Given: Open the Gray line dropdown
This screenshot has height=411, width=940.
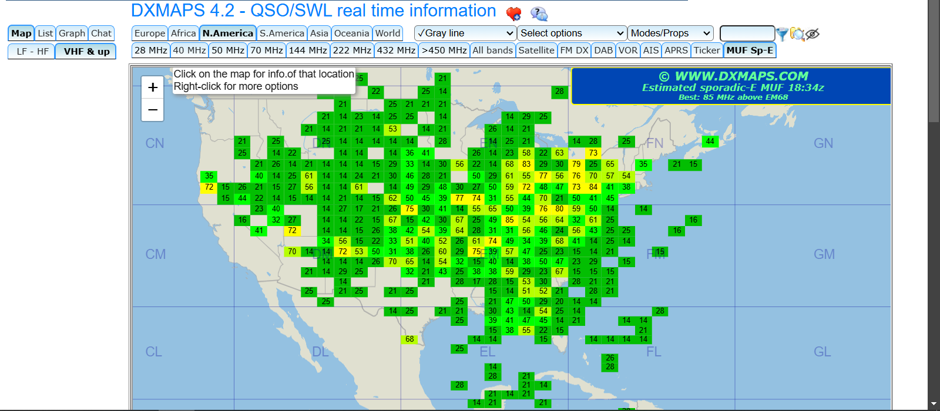Looking at the screenshot, I should pyautogui.click(x=465, y=33).
